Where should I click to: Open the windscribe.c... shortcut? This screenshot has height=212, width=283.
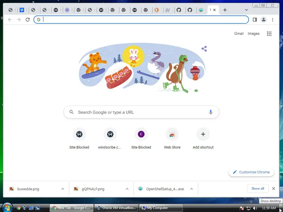(110, 139)
